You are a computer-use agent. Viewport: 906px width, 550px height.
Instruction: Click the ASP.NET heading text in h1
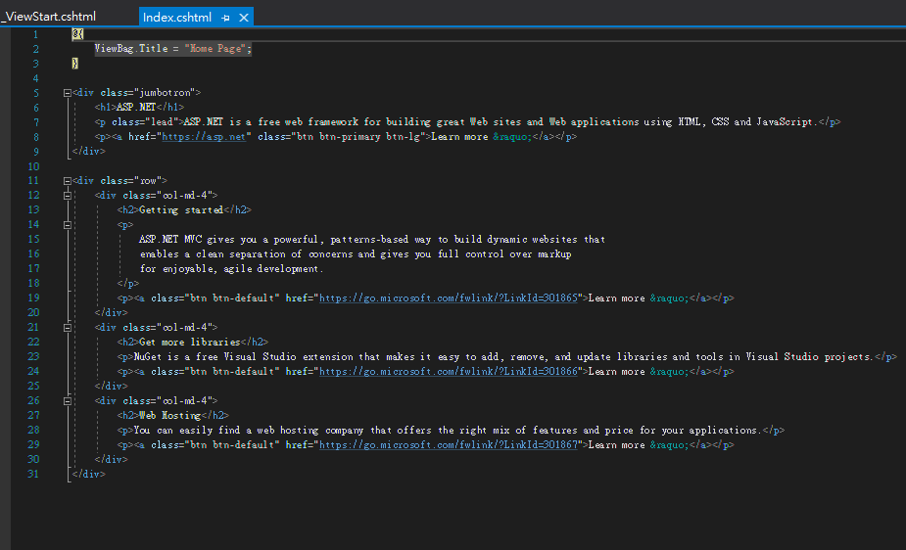pos(136,108)
